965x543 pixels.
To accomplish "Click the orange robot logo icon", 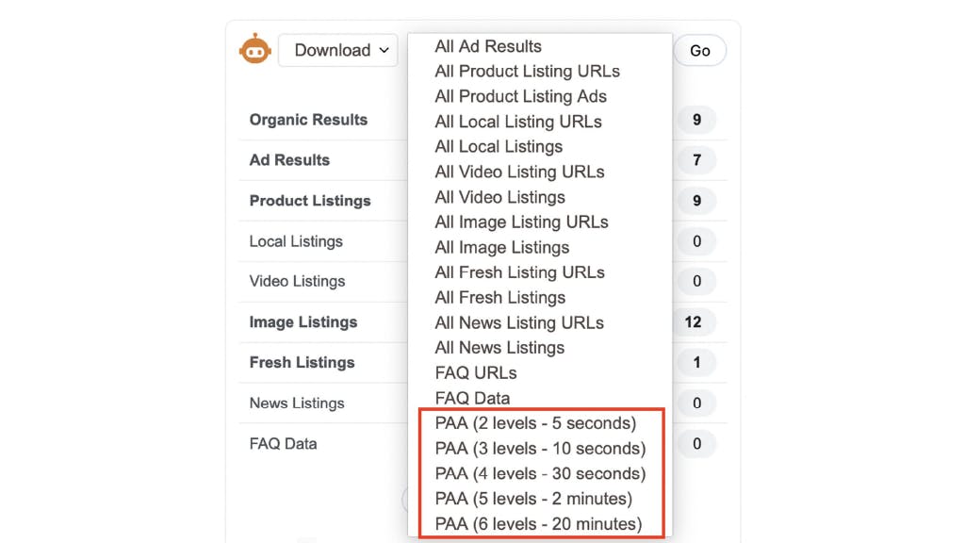I will tap(254, 49).
